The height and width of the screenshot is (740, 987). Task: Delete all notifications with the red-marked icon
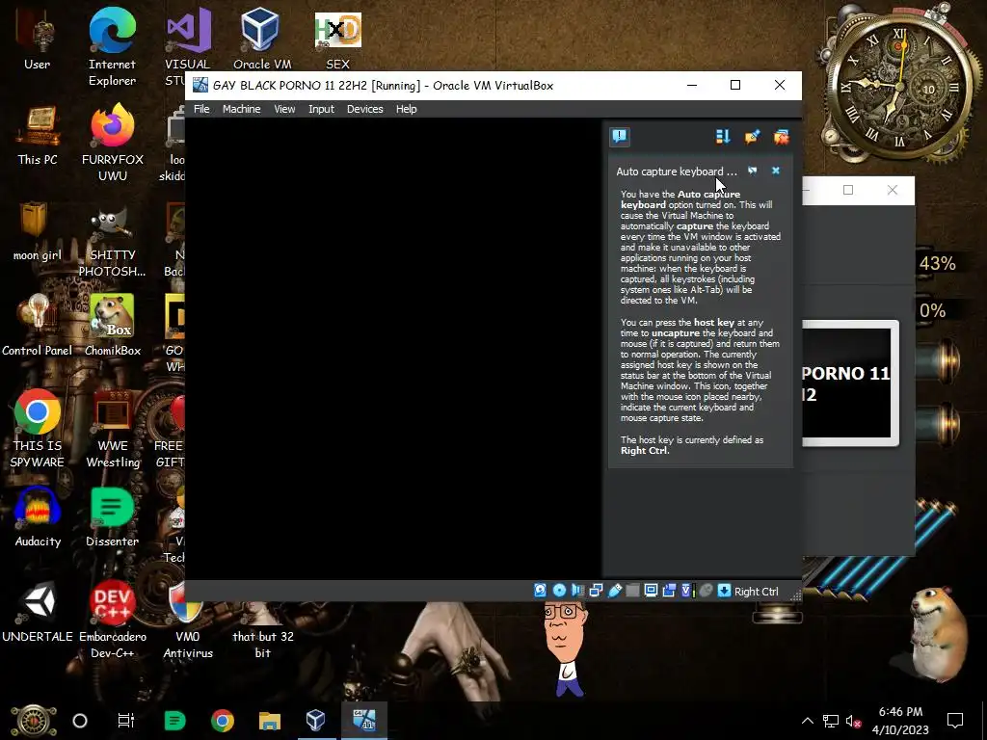coord(781,137)
